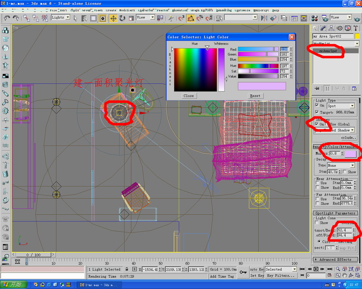362x289 pixels.
Task: Click Close in the Color Selector
Action: [x=189, y=96]
